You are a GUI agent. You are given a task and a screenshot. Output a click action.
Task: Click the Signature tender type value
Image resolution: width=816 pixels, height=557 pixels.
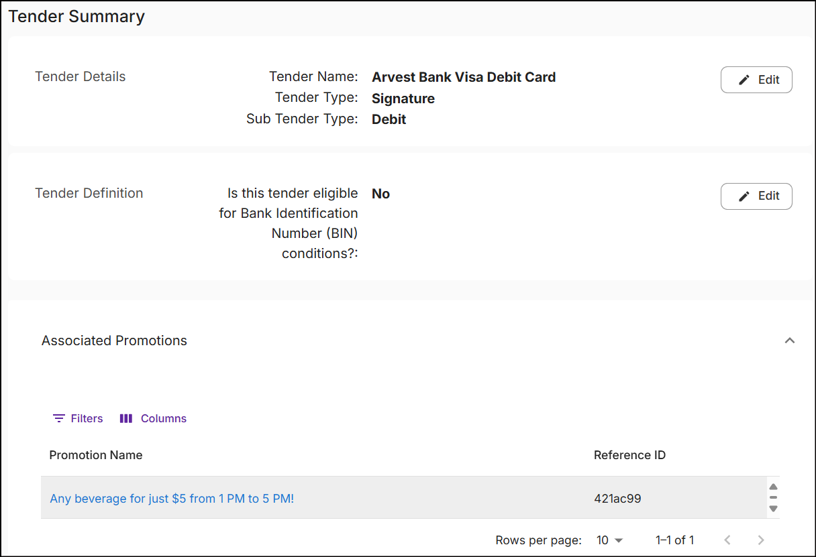pyautogui.click(x=403, y=99)
